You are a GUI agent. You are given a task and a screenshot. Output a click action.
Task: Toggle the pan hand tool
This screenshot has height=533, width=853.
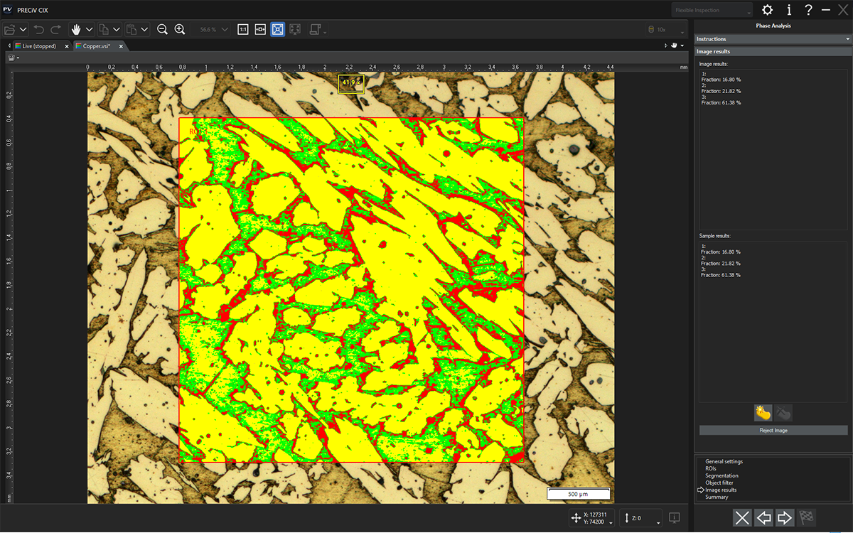pos(76,29)
